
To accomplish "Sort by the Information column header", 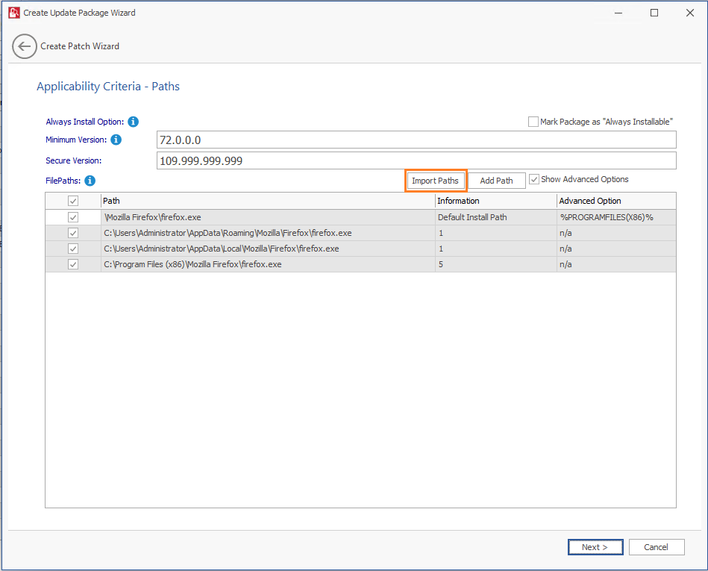I will pos(496,201).
